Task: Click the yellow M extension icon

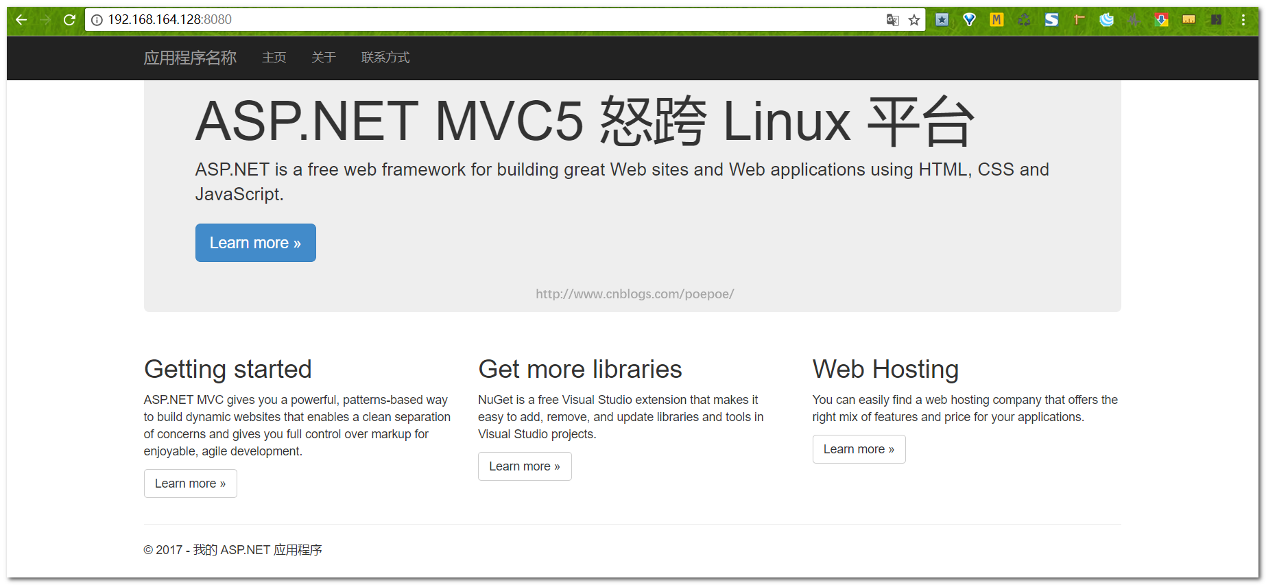Action: point(996,20)
